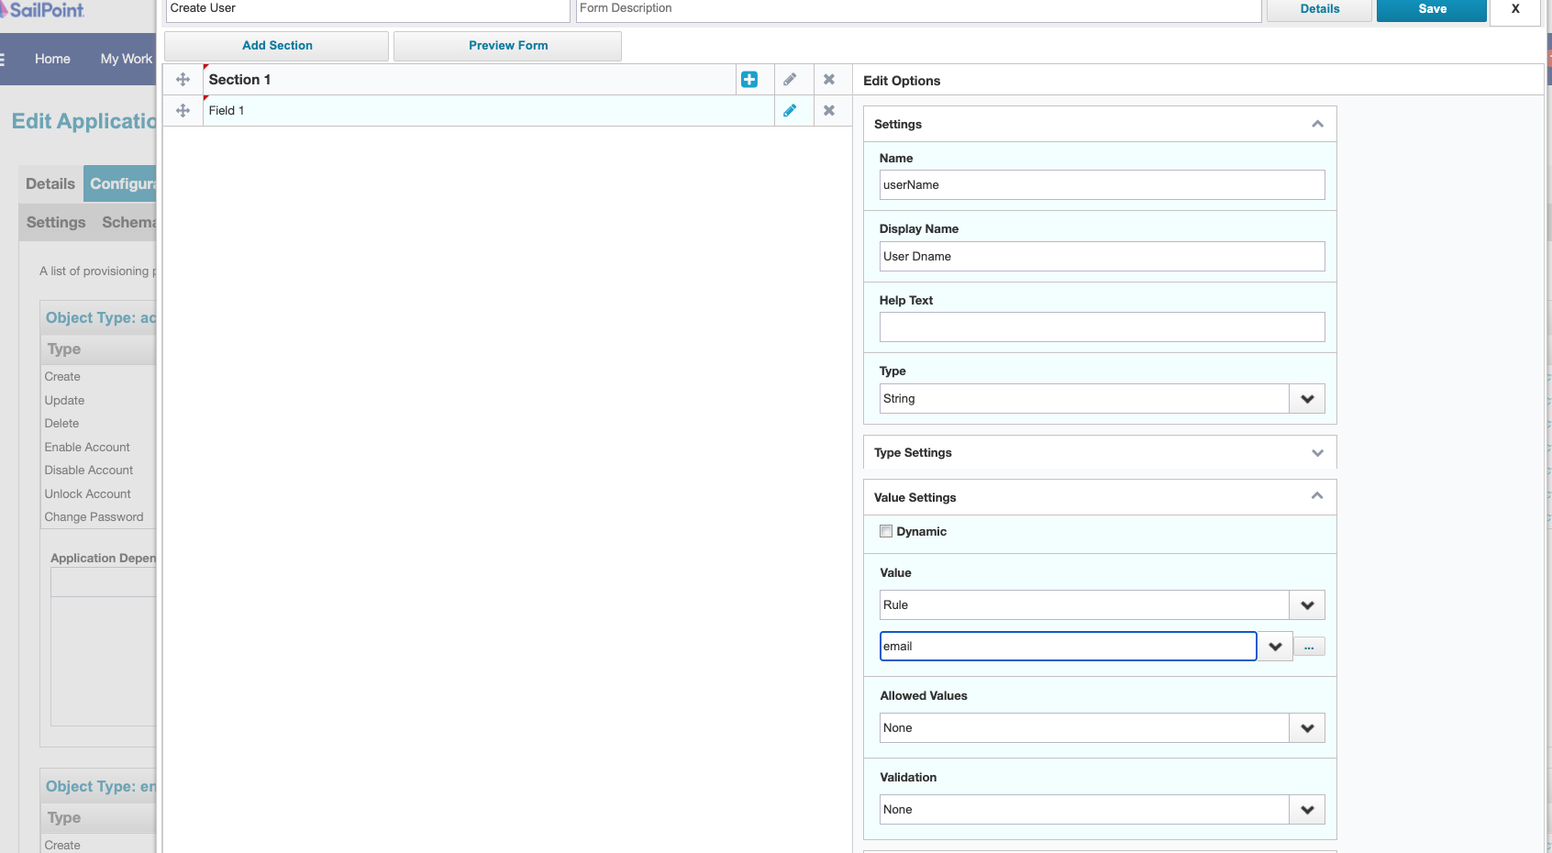Enable the Dynamic checkbox
Screen dimensions: 1552x853
[886, 530]
